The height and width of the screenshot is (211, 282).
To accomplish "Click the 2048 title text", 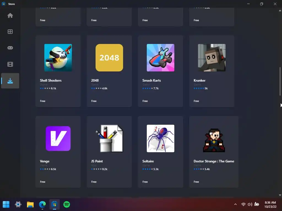I will (95, 80).
